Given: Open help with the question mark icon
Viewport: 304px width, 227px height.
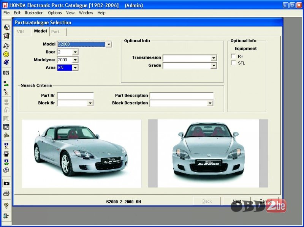Looking at the screenshot, I should [6, 206].
